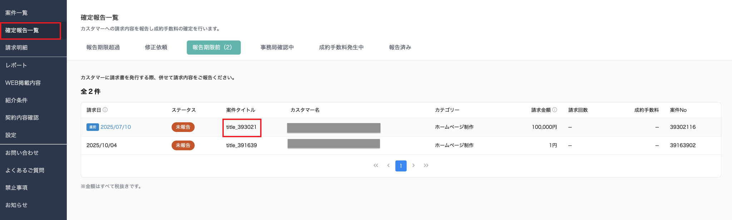
Task: Go to the previous page arrow
Action: pos(388,165)
